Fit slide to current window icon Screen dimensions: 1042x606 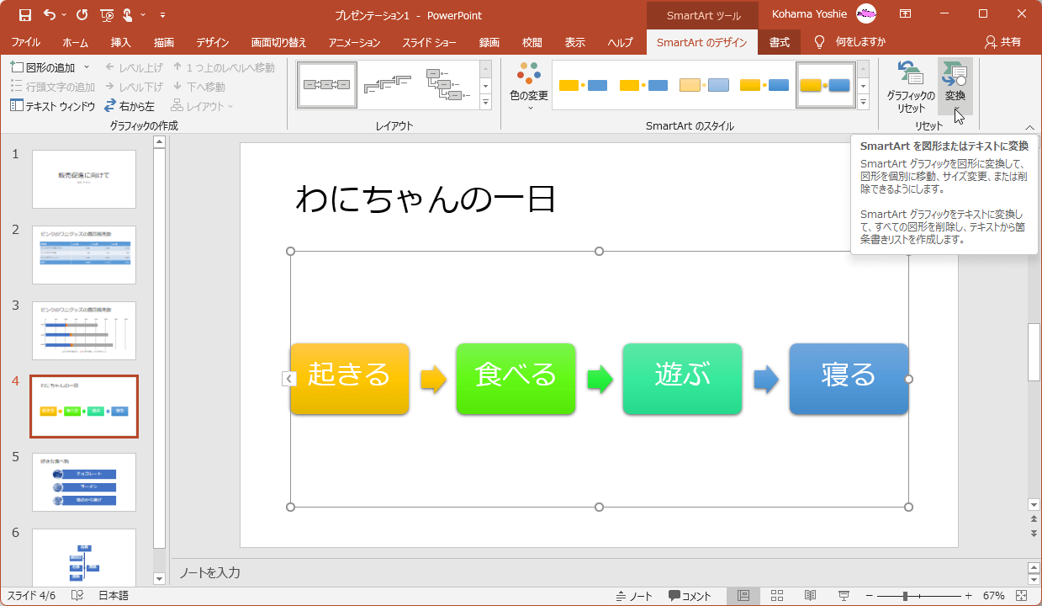(1023, 596)
